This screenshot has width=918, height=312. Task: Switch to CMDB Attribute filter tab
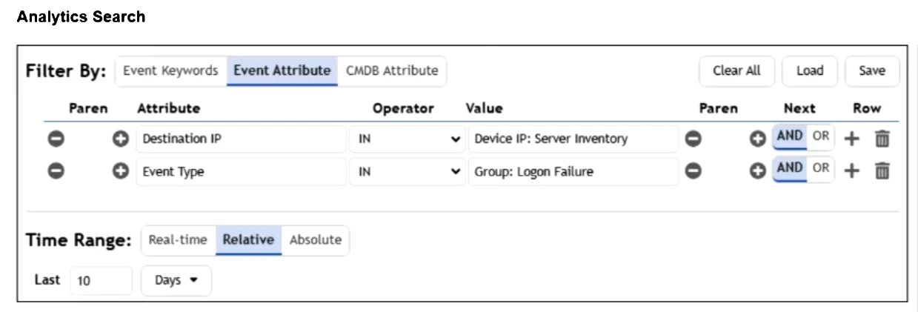point(392,71)
